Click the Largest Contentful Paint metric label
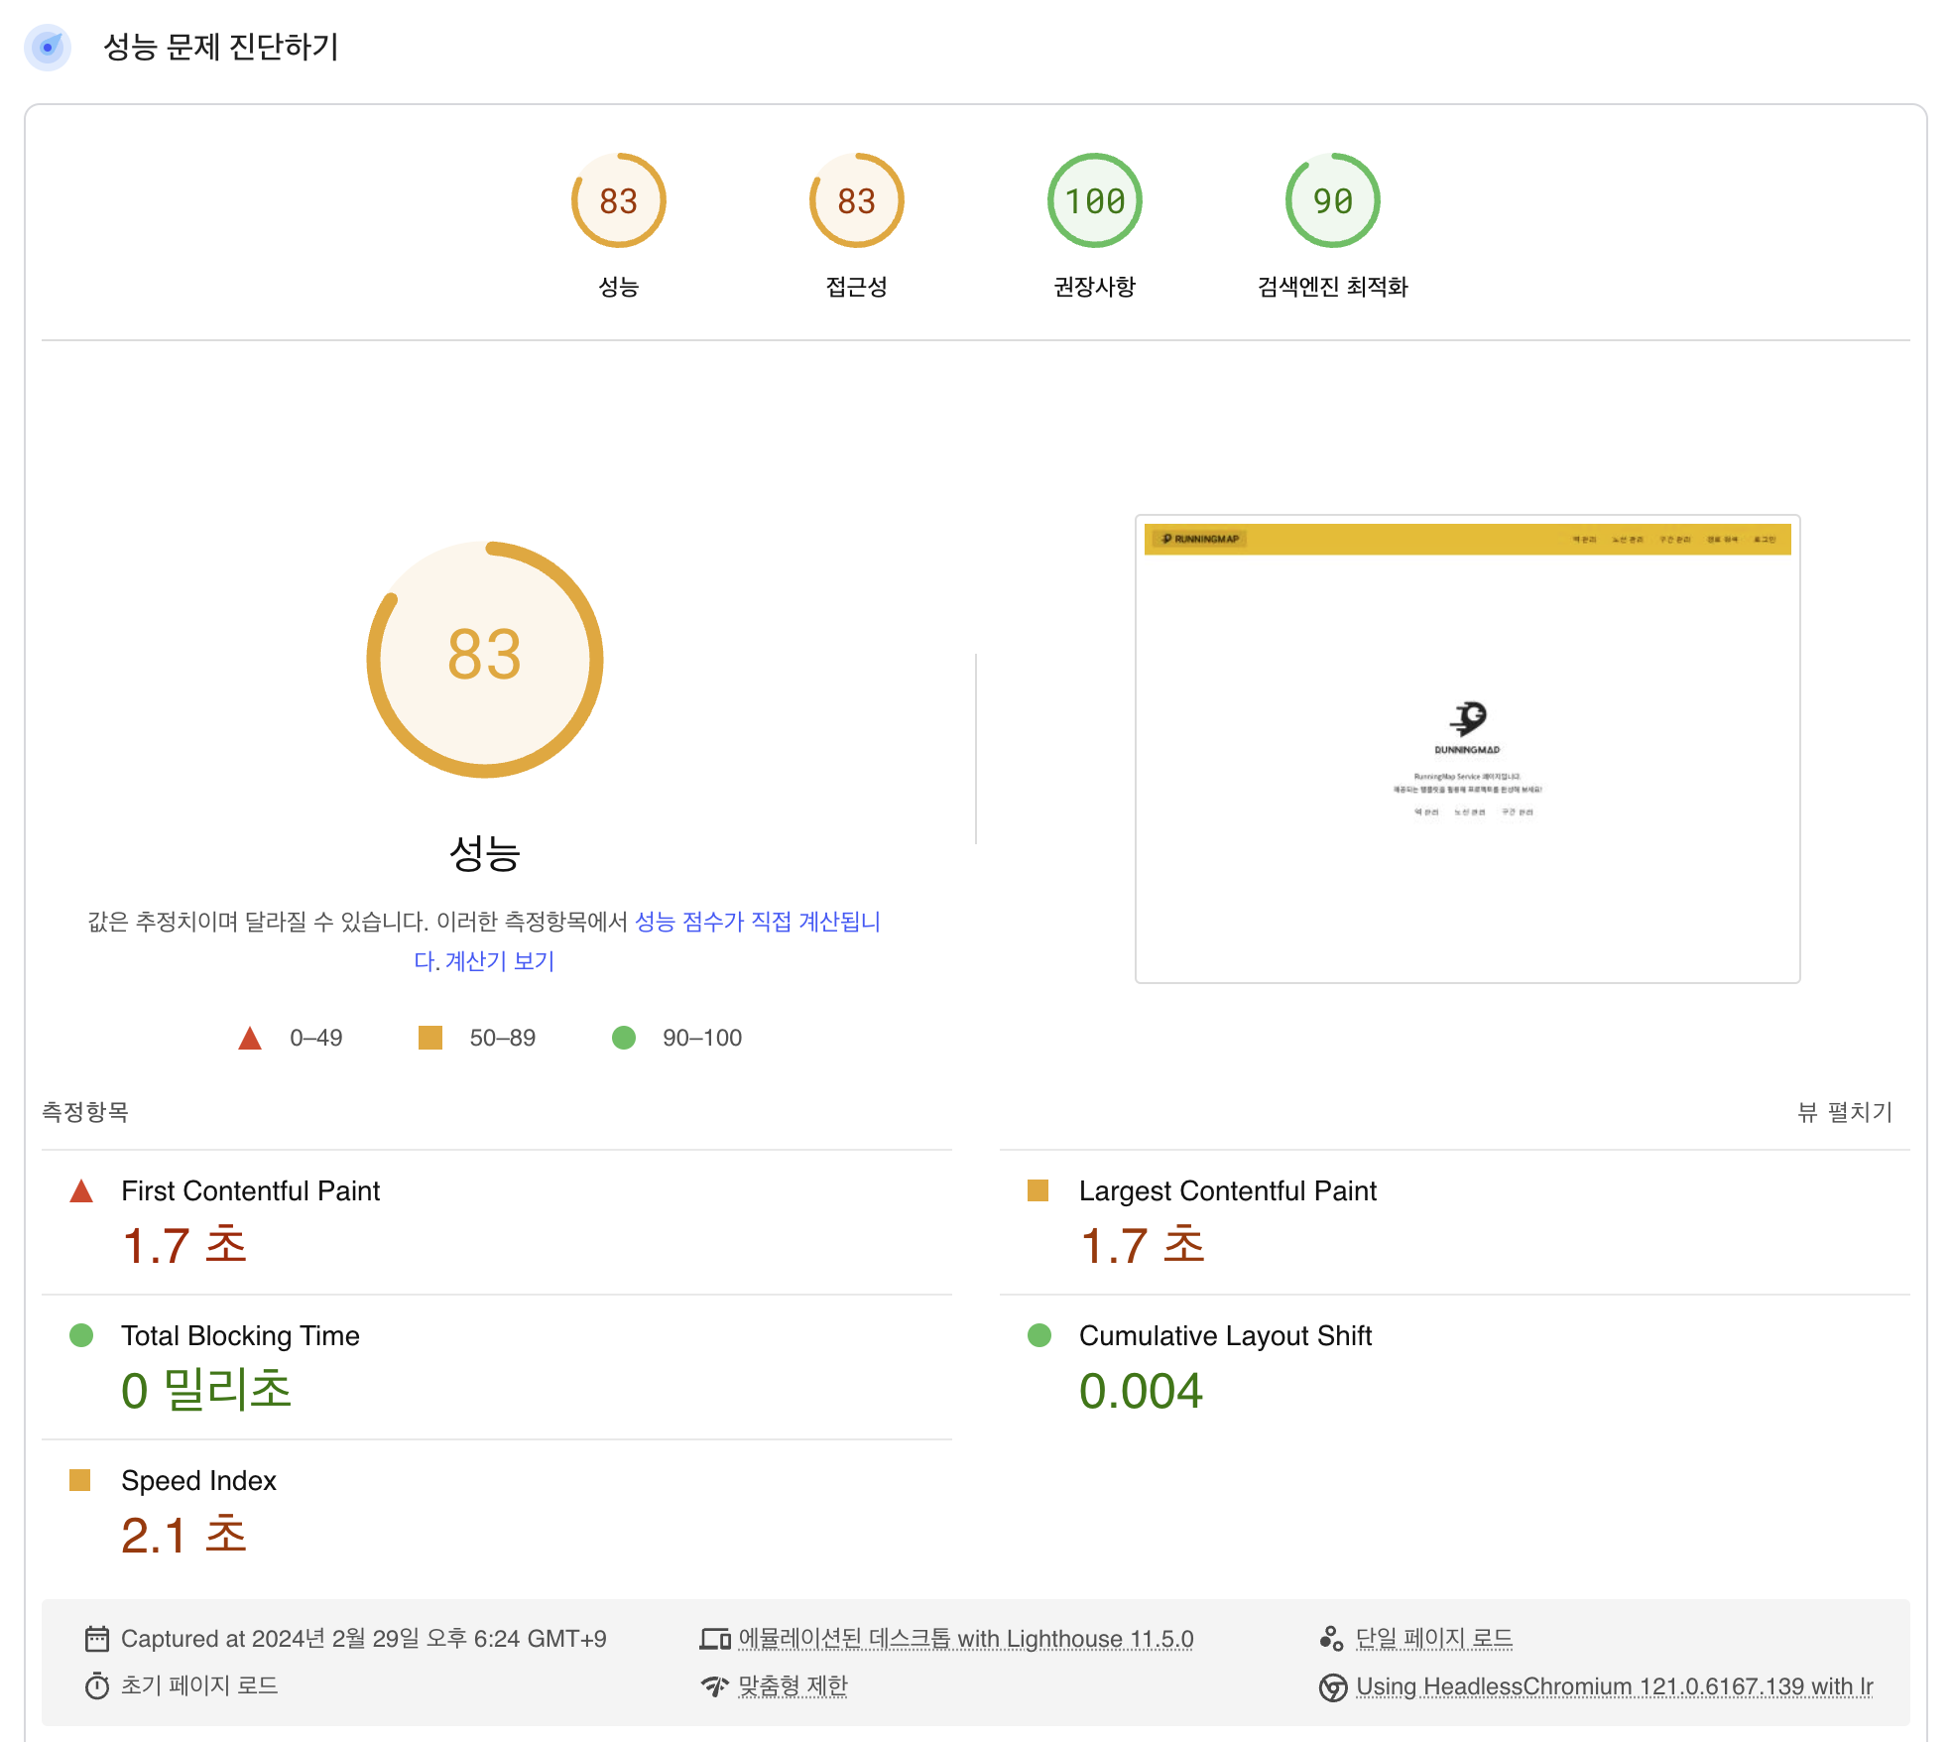Image resolution: width=1952 pixels, height=1742 pixels. pyautogui.click(x=1227, y=1190)
